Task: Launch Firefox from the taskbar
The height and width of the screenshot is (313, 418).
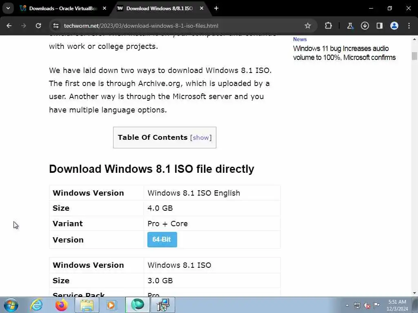Action: pos(61,305)
